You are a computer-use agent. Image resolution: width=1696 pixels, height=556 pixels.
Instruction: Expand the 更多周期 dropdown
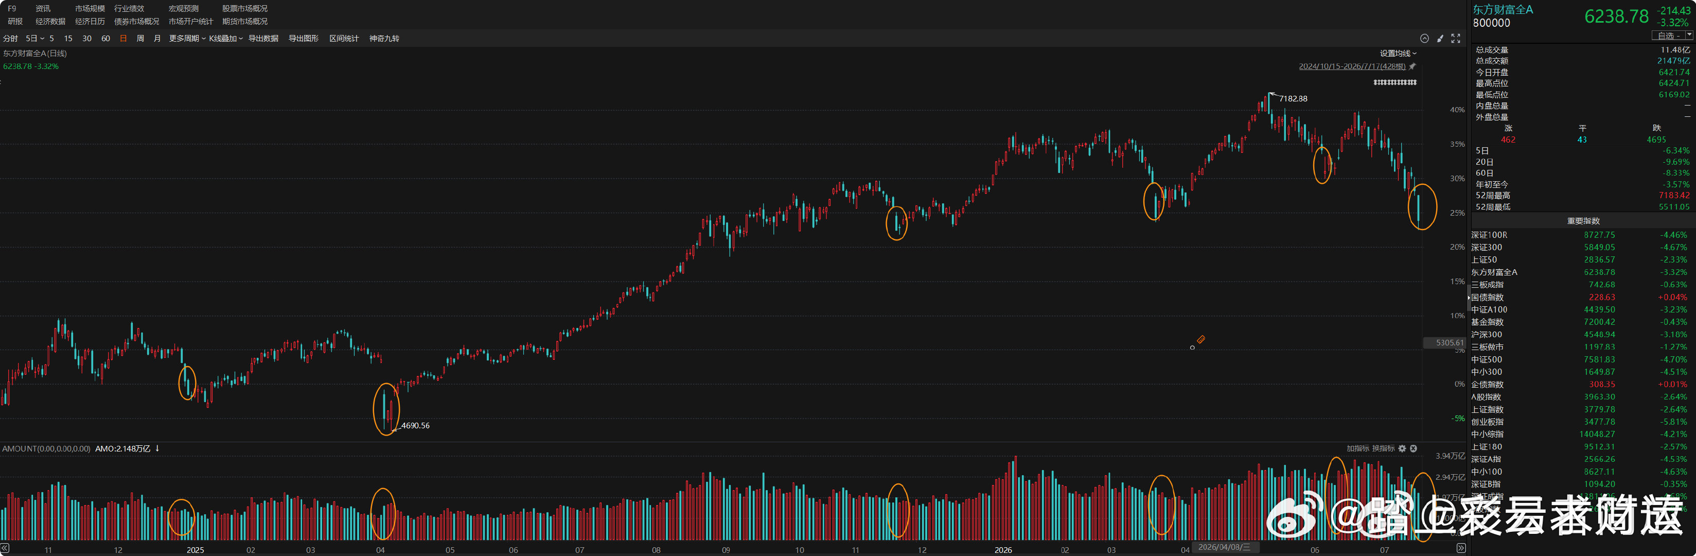point(187,39)
